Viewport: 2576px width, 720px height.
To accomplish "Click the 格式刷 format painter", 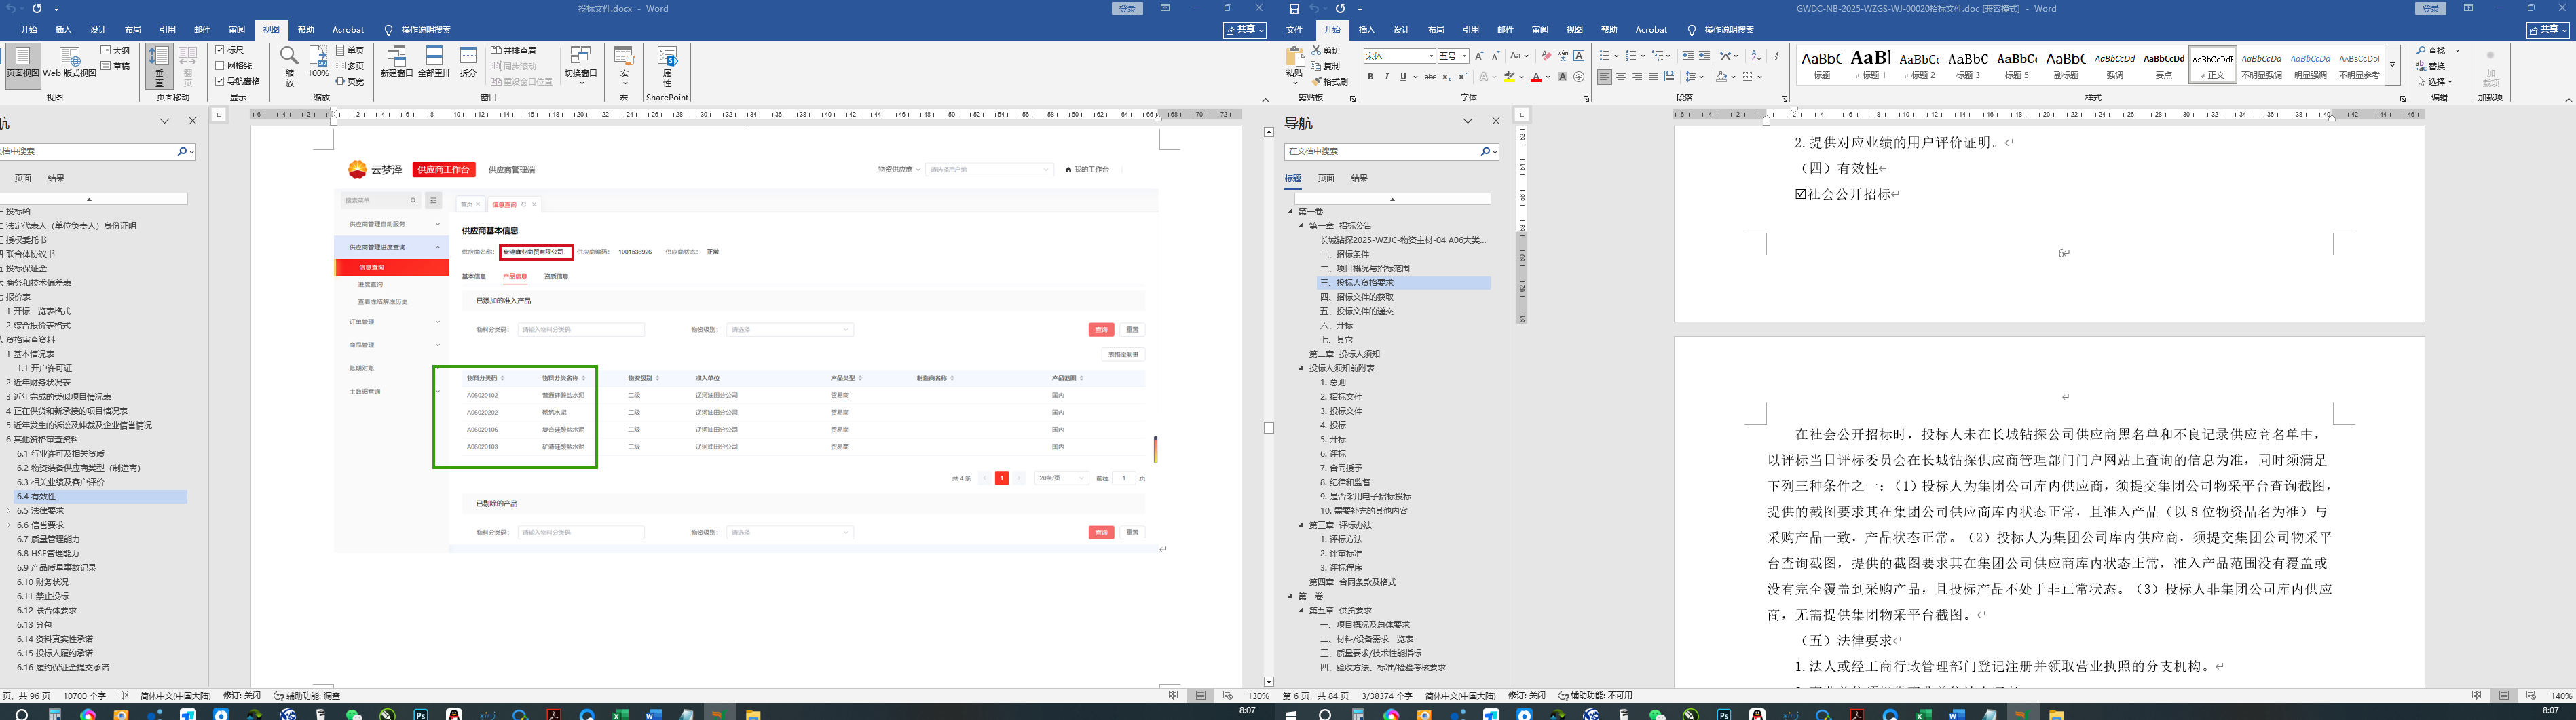I will point(1329,81).
